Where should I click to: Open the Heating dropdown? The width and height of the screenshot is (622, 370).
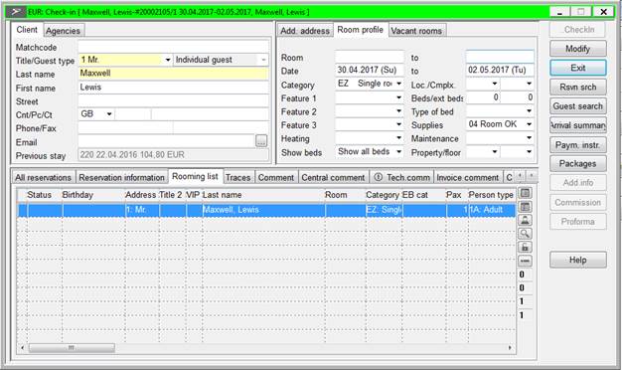click(399, 138)
